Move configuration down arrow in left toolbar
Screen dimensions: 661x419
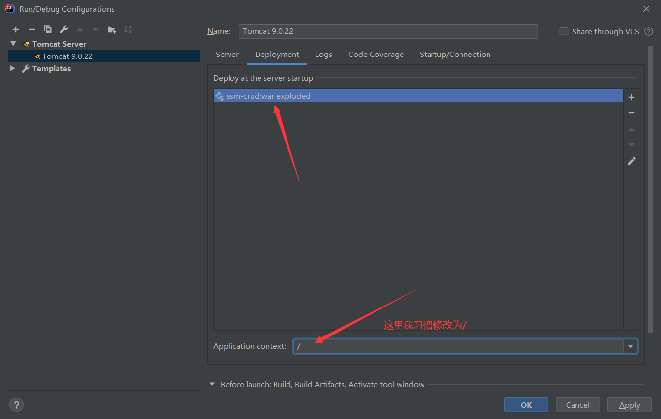click(x=96, y=29)
